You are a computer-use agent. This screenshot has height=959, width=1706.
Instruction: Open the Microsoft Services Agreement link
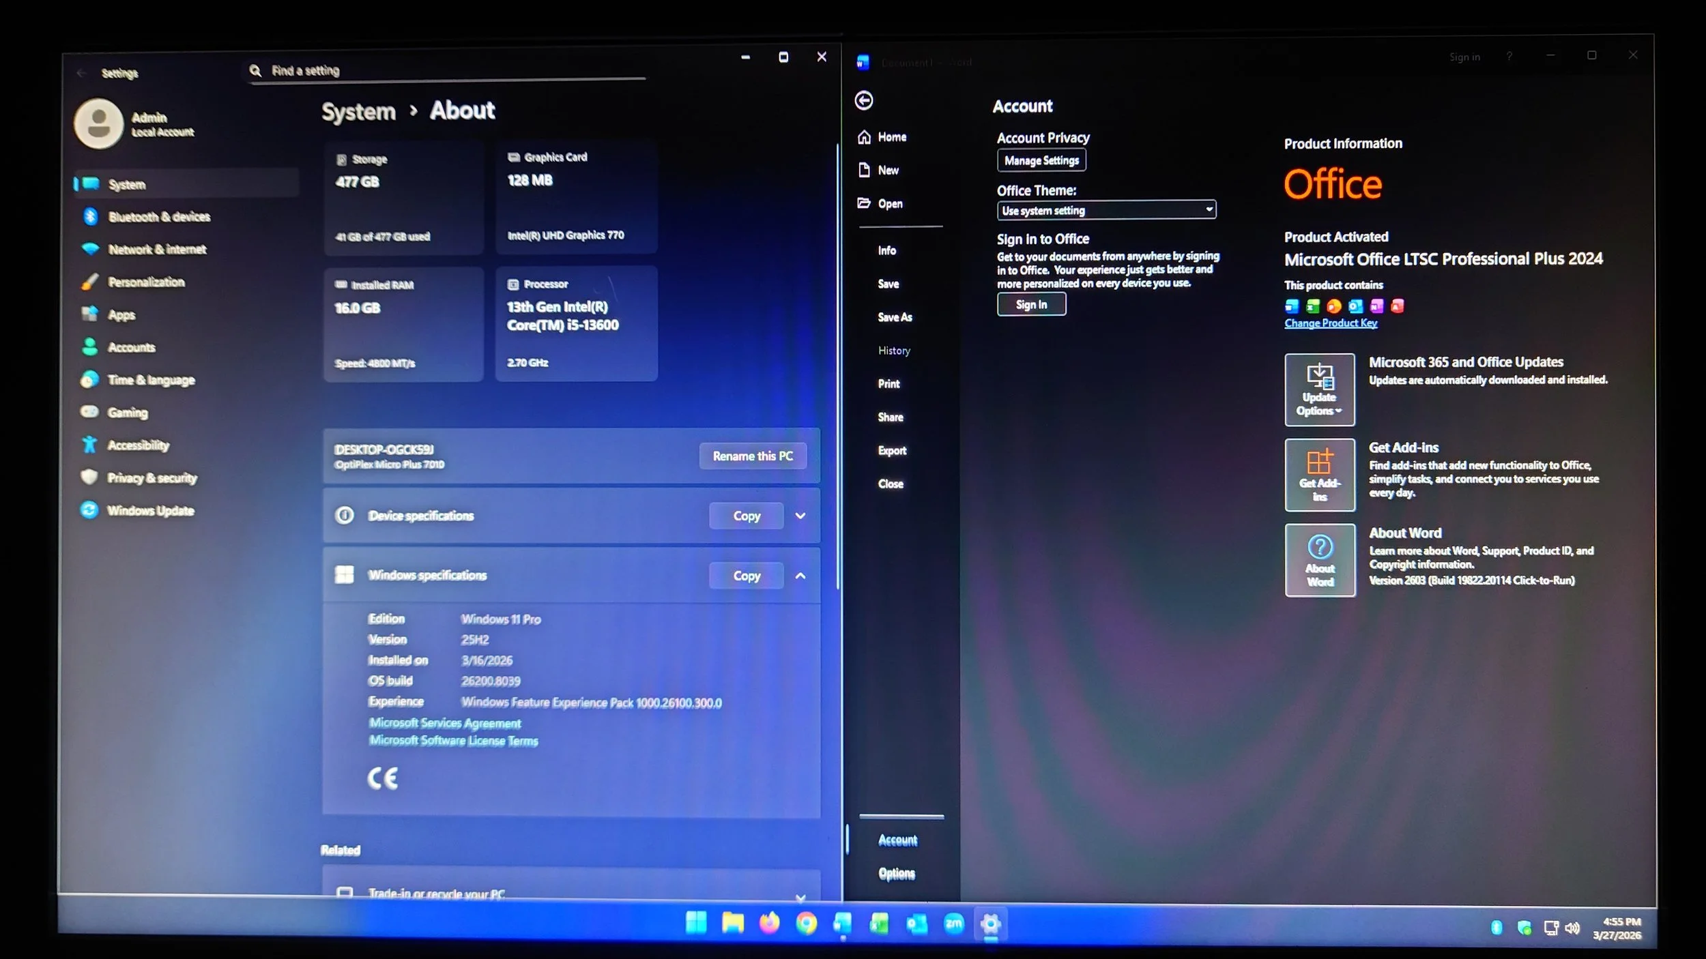[x=445, y=723]
